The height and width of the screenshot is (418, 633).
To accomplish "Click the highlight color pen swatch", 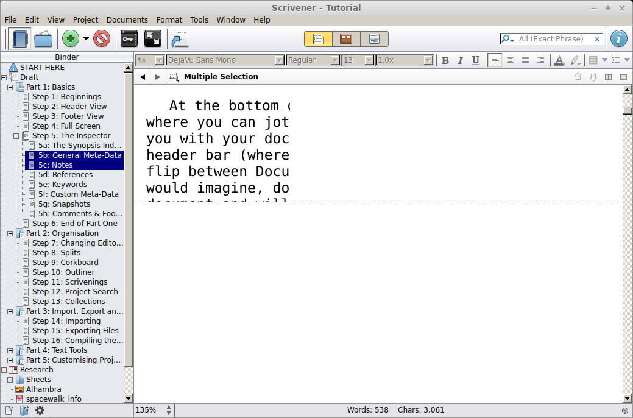I will pyautogui.click(x=575, y=60).
